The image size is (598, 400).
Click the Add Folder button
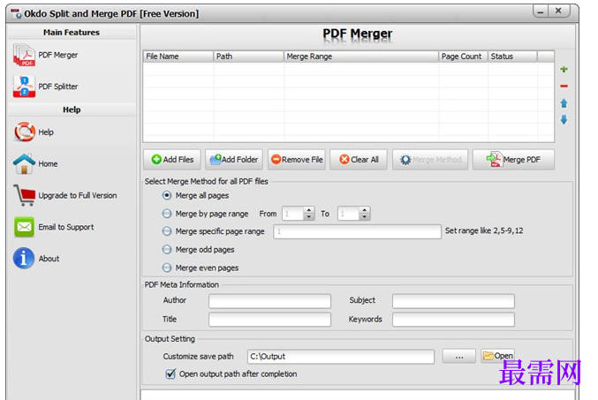pyautogui.click(x=234, y=160)
